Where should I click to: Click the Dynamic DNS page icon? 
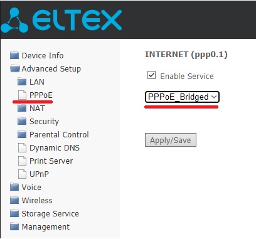[x=22, y=147]
